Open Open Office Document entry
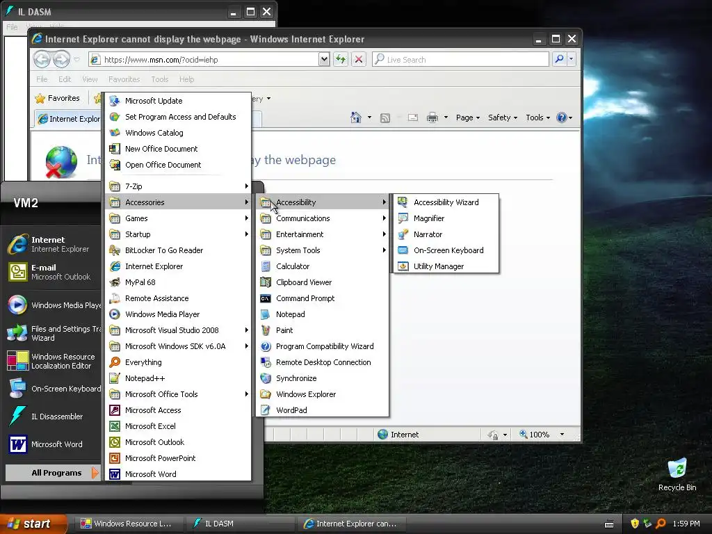The width and height of the screenshot is (712, 534). click(x=178, y=165)
